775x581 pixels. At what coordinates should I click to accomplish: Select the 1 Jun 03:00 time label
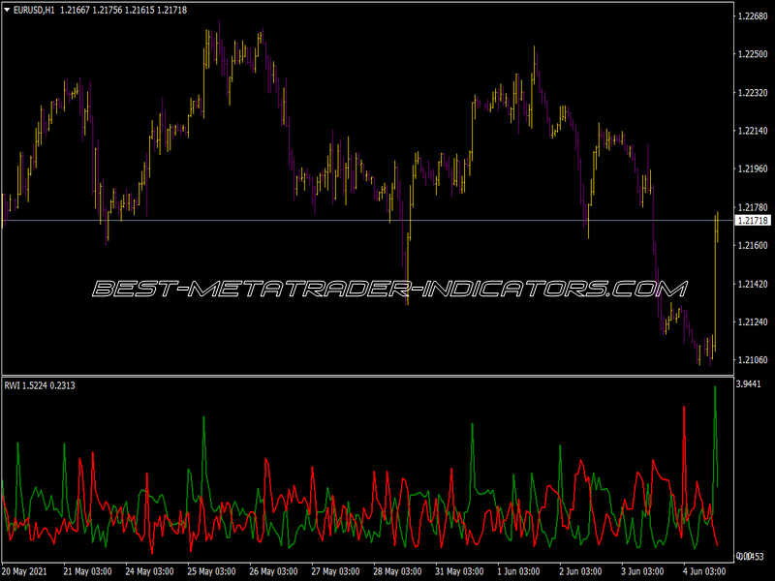point(518,571)
